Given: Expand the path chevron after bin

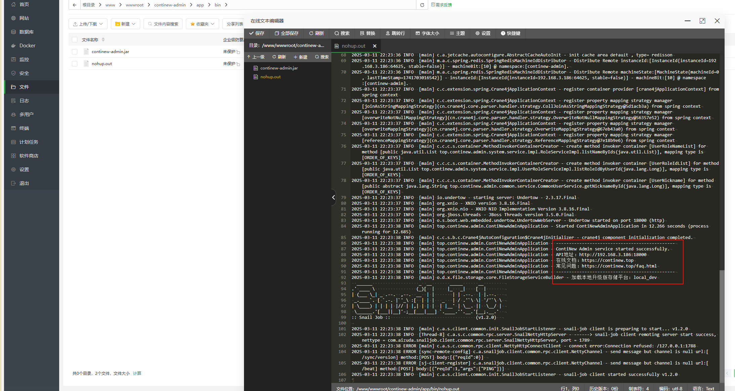Looking at the screenshot, I should (x=226, y=5).
